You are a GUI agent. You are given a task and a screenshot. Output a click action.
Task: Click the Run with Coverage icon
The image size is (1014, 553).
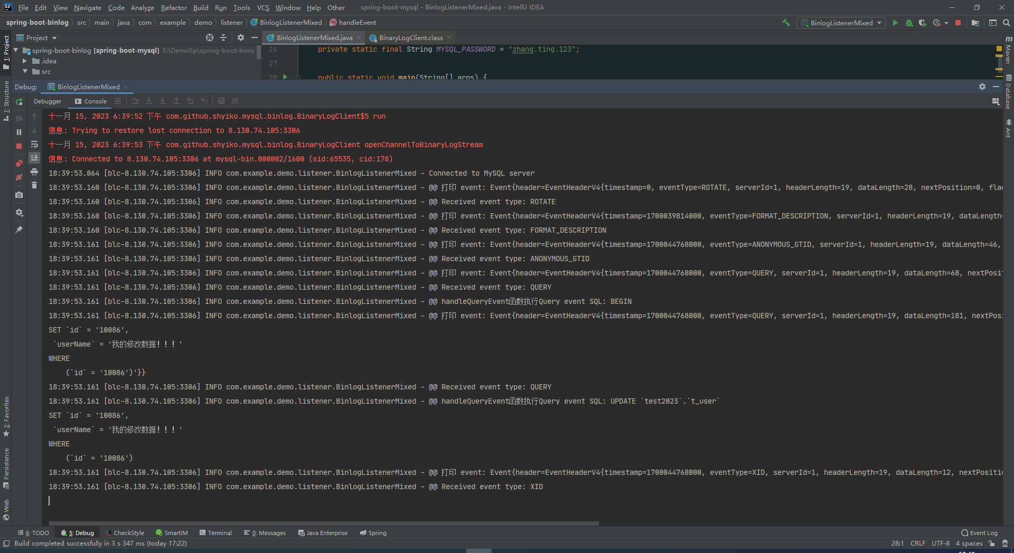922,23
